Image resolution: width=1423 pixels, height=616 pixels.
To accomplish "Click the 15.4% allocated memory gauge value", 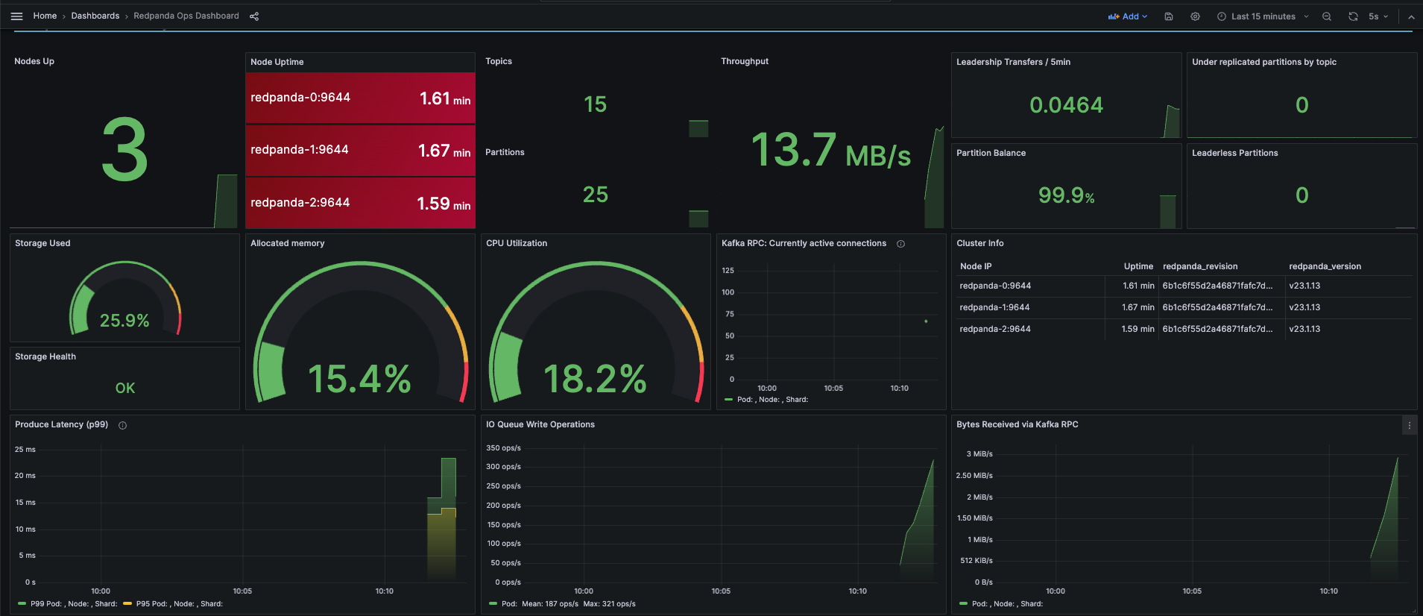I will tap(359, 379).
